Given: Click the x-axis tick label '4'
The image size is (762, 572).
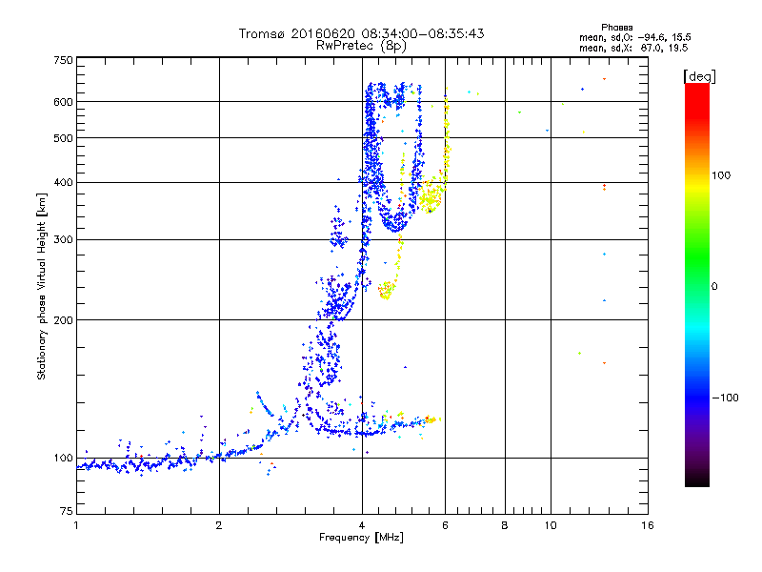Looking at the screenshot, I should 362,525.
